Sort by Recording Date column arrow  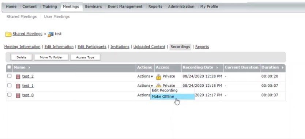pyautogui.click(x=217, y=68)
